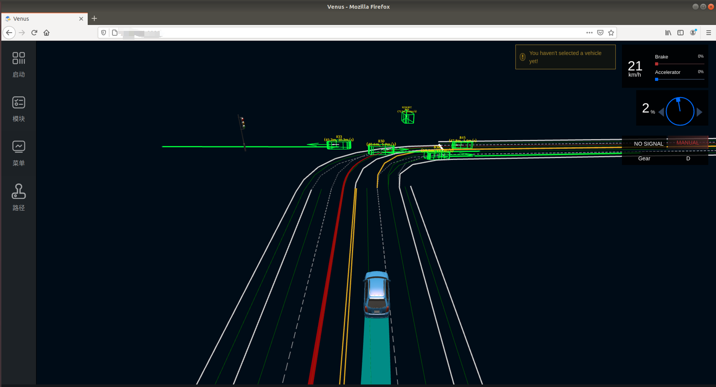Toggle the Firefox sidebar view

pyautogui.click(x=680, y=33)
